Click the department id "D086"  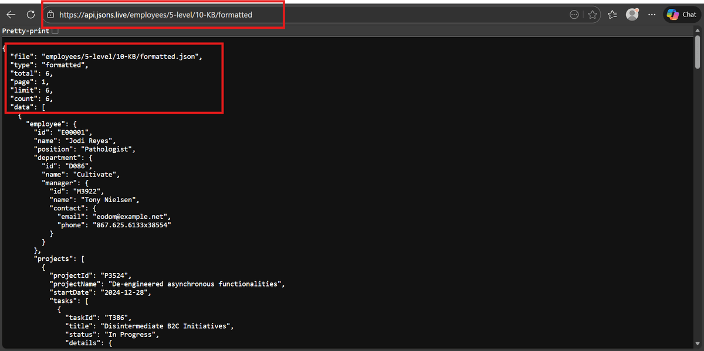tap(77, 166)
